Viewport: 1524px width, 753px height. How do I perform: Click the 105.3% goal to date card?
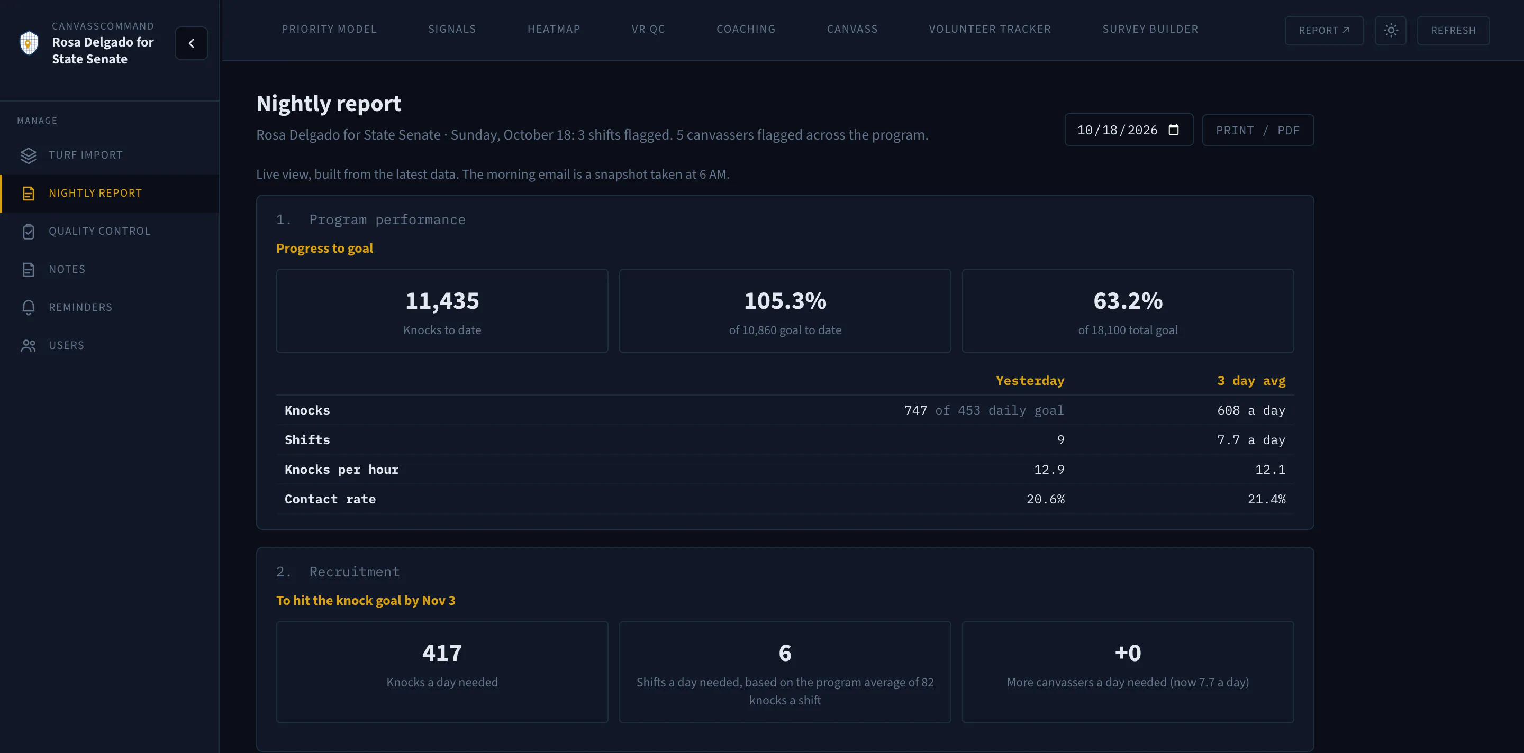click(x=784, y=311)
